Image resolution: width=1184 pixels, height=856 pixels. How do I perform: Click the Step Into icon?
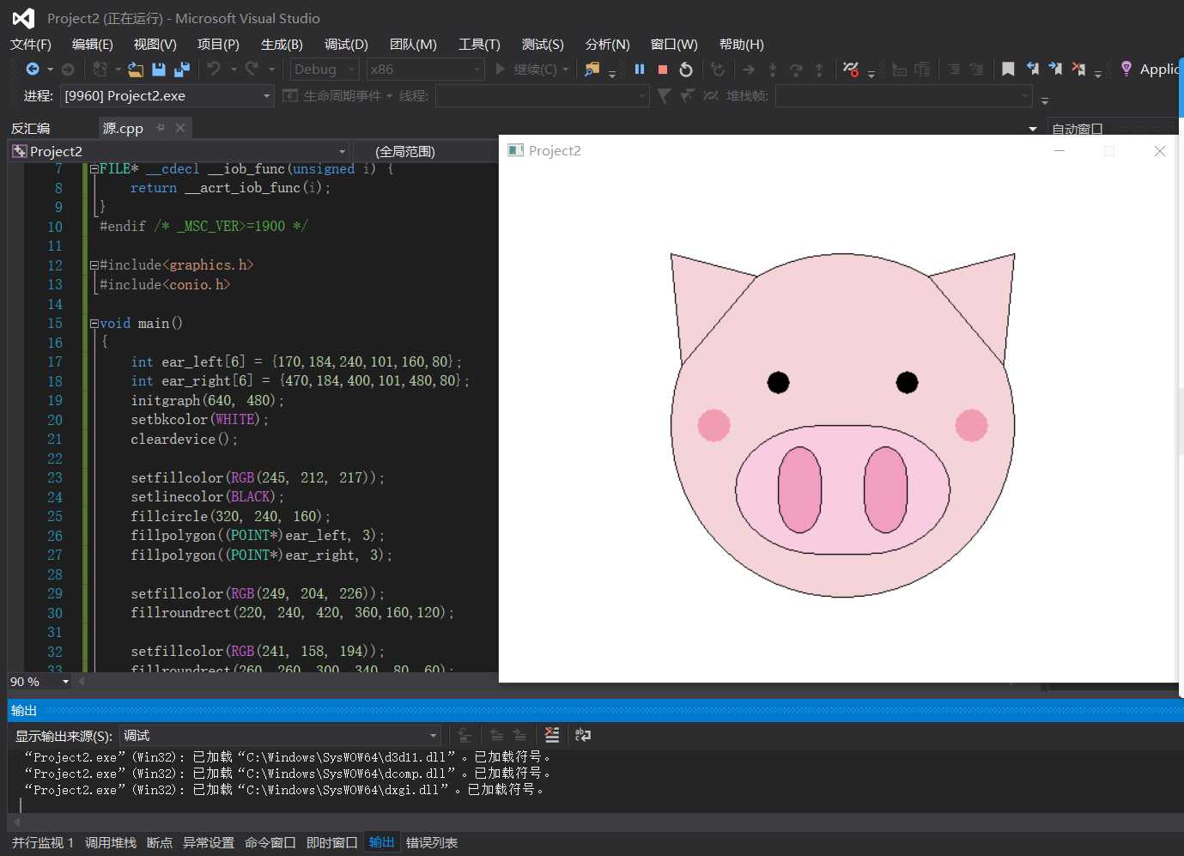[773, 70]
